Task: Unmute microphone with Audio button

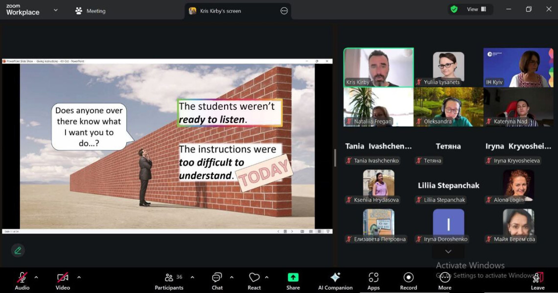Action: pos(22,281)
